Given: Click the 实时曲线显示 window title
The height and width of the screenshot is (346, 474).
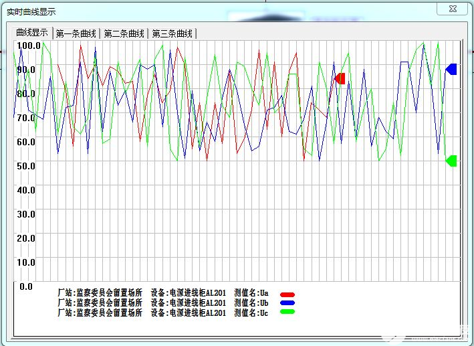Looking at the screenshot, I should 31,12.
